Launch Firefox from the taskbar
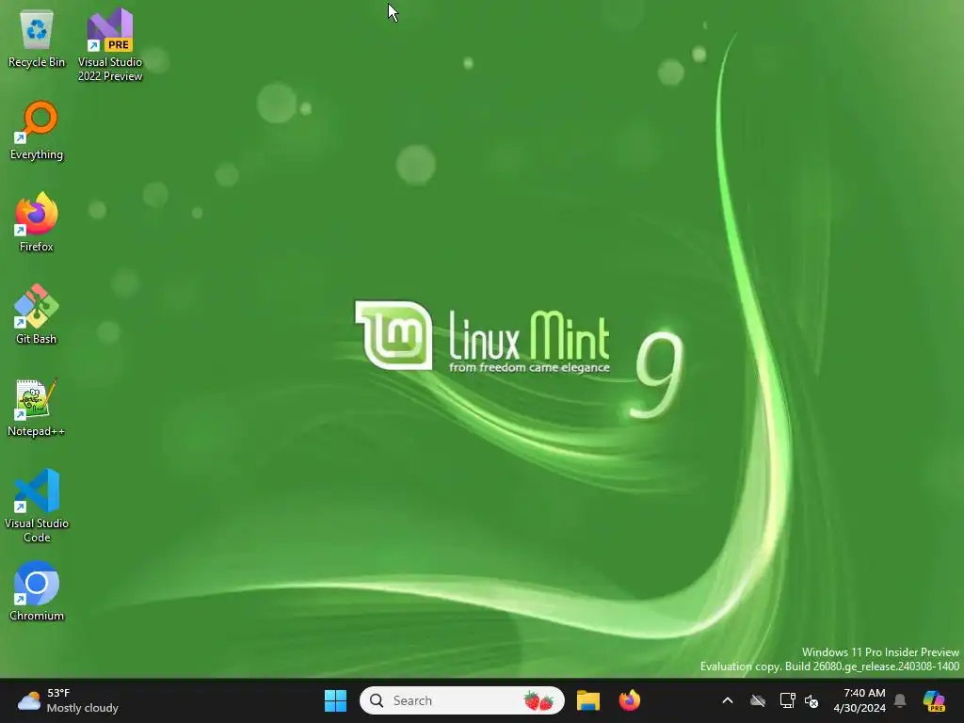The image size is (964, 723). [x=630, y=700]
